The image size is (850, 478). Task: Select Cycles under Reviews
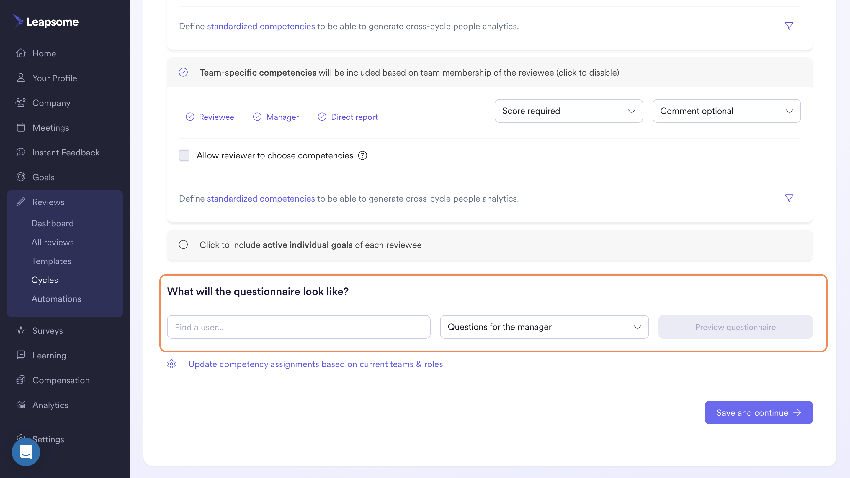coord(45,279)
